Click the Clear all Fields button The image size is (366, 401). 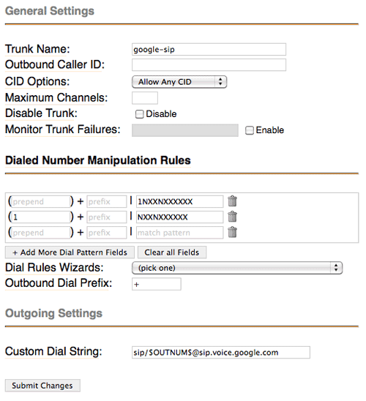coord(172,252)
